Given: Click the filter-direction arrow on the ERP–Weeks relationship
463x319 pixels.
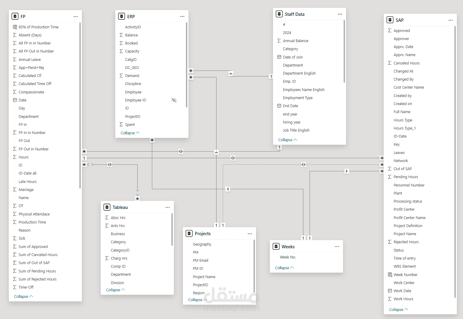Looking at the screenshot, I should coord(228,189).
